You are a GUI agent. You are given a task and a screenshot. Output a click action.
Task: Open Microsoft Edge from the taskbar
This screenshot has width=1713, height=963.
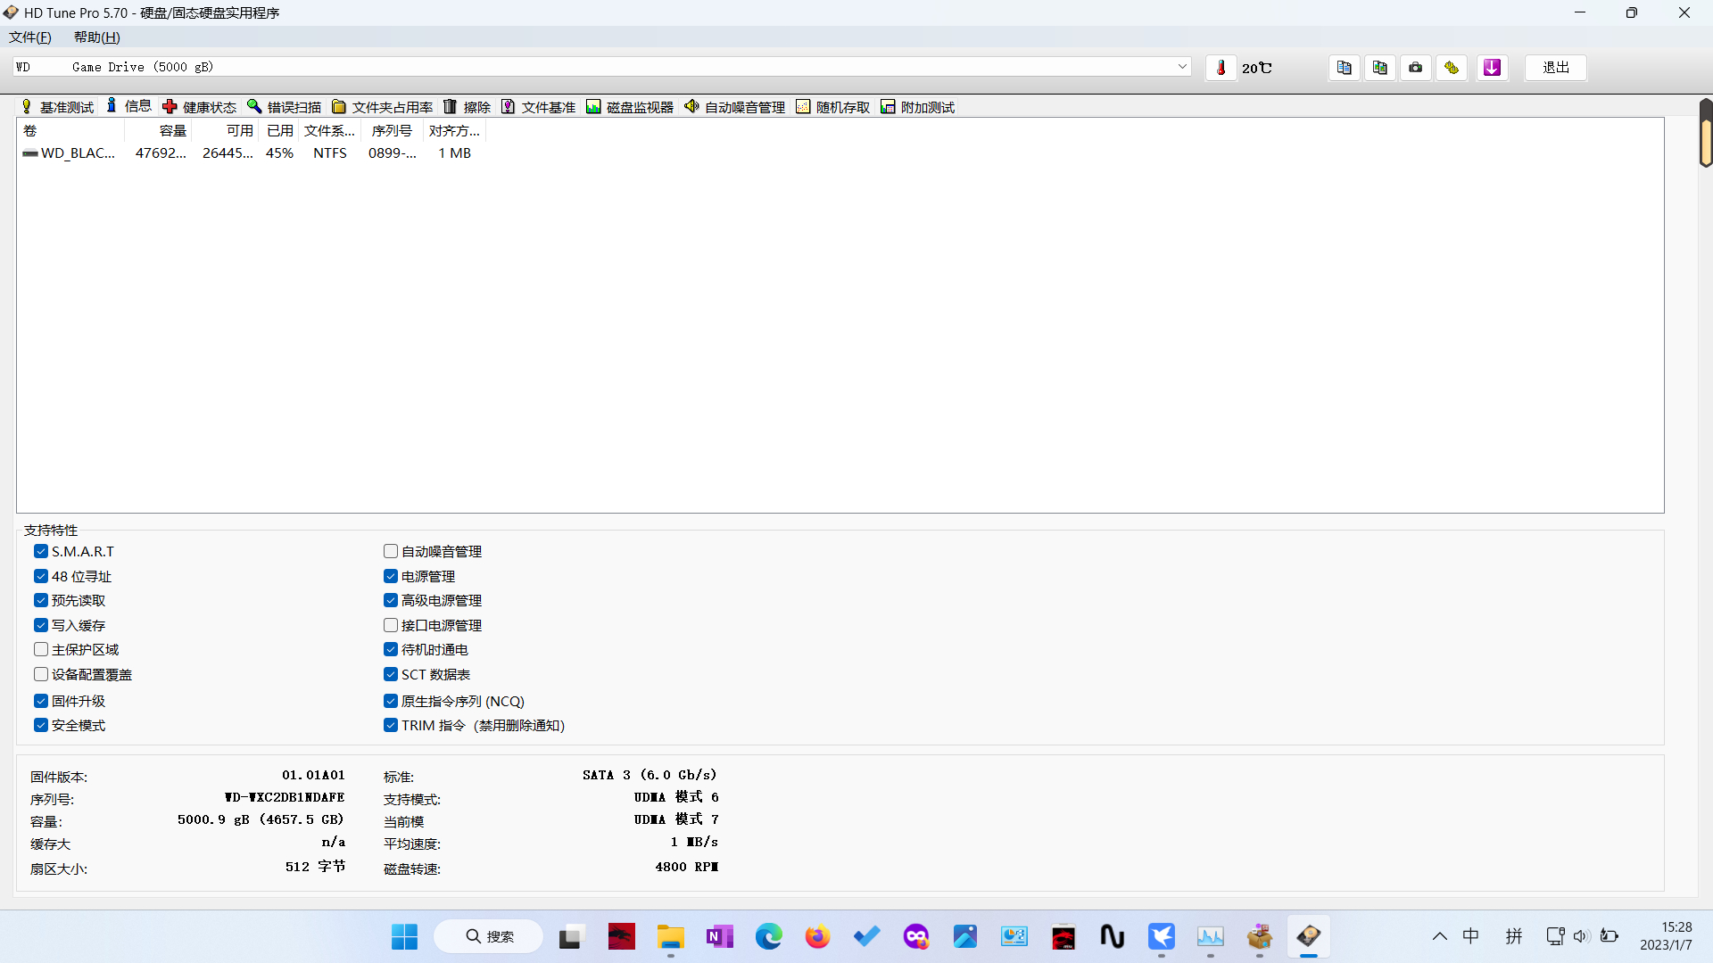768,937
